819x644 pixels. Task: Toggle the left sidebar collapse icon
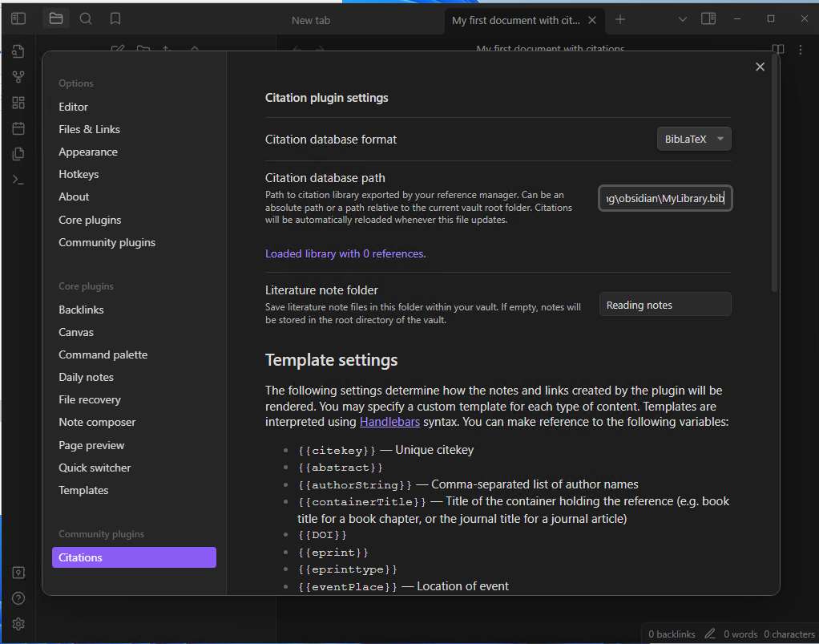click(x=18, y=18)
